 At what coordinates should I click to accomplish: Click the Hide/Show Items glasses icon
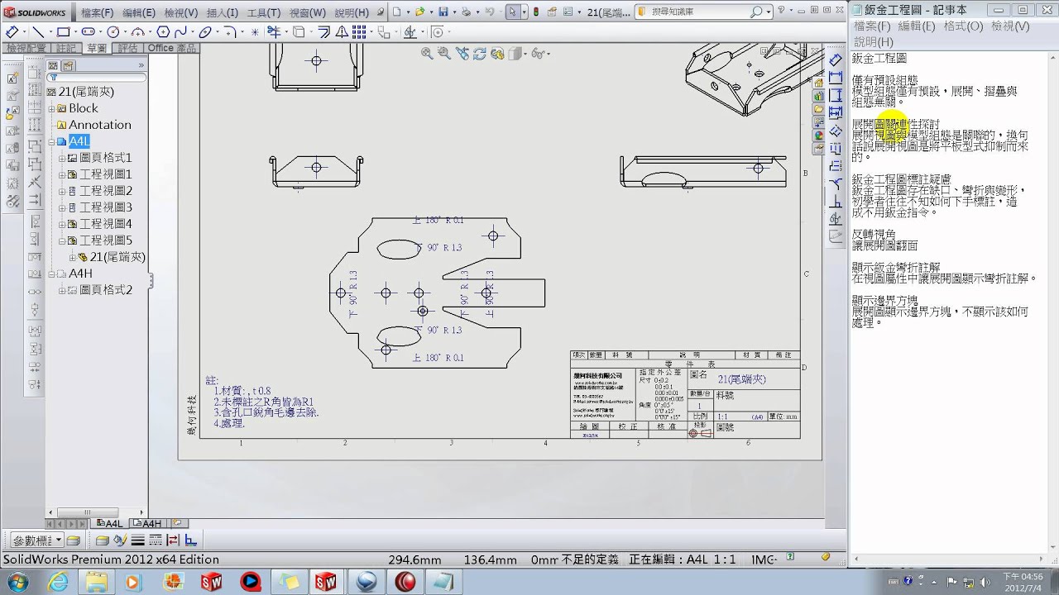point(538,53)
